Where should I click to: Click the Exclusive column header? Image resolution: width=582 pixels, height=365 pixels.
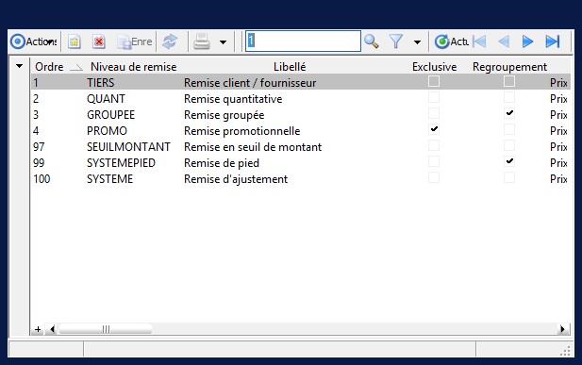[x=434, y=67]
